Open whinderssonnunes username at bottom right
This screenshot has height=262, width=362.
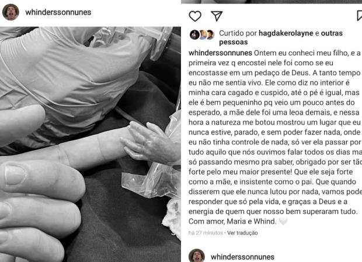coord(242,257)
